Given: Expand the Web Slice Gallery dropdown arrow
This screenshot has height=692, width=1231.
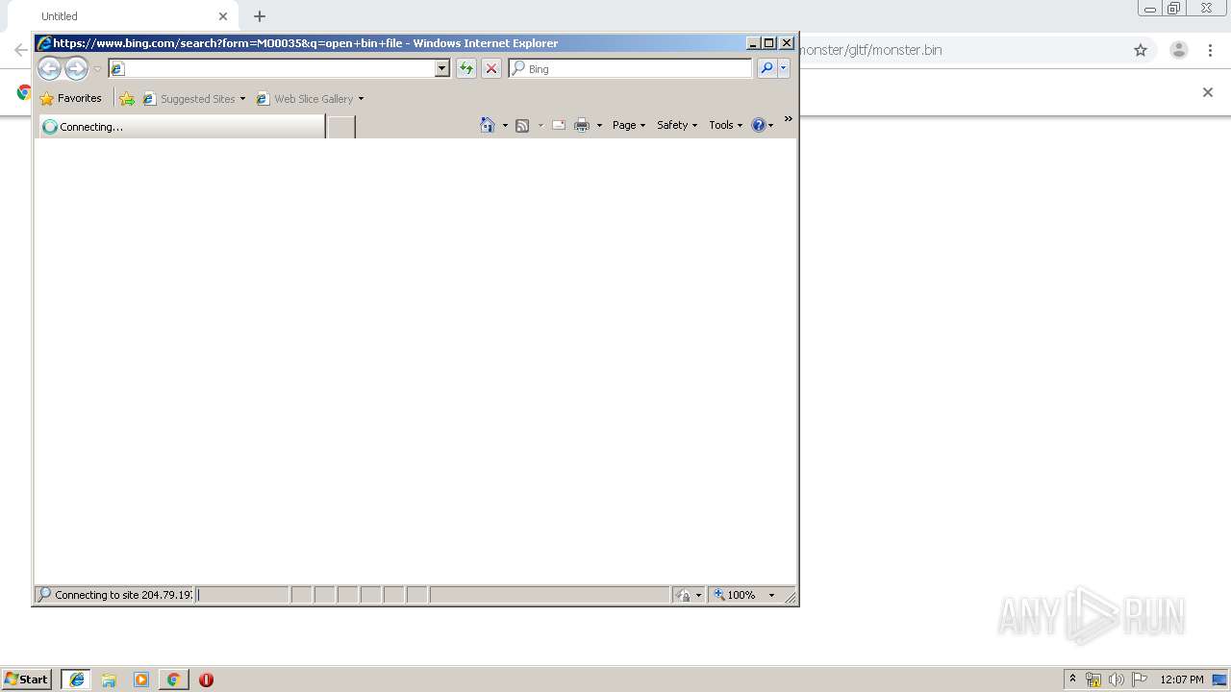Looking at the screenshot, I should [x=361, y=98].
